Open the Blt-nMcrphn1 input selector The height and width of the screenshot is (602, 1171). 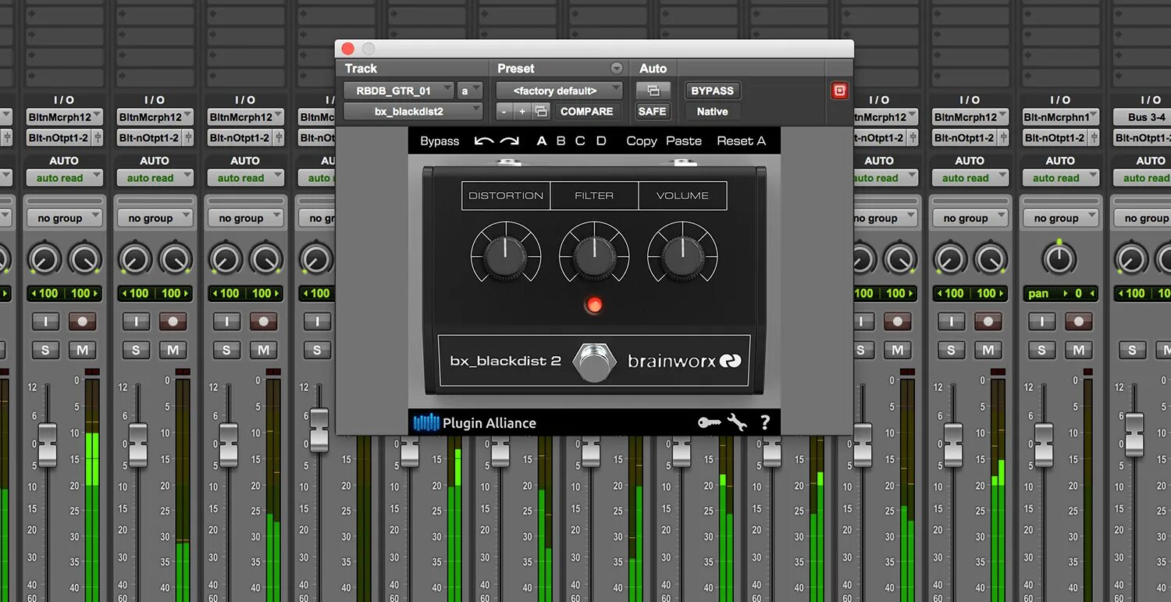[x=1060, y=117]
